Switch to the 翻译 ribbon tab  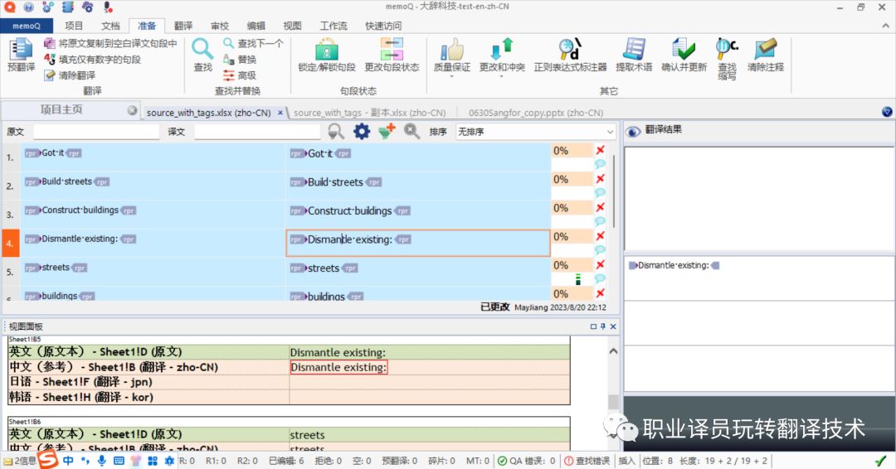click(183, 26)
